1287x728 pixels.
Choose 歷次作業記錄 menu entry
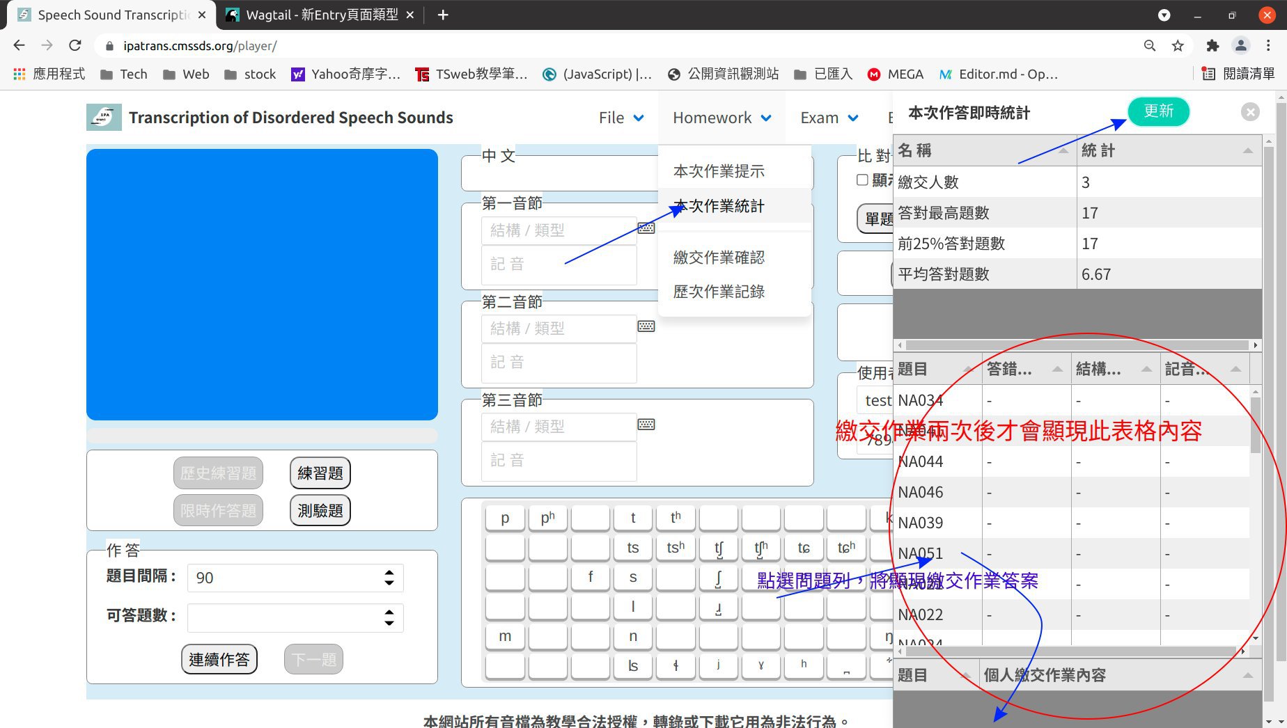click(x=719, y=292)
